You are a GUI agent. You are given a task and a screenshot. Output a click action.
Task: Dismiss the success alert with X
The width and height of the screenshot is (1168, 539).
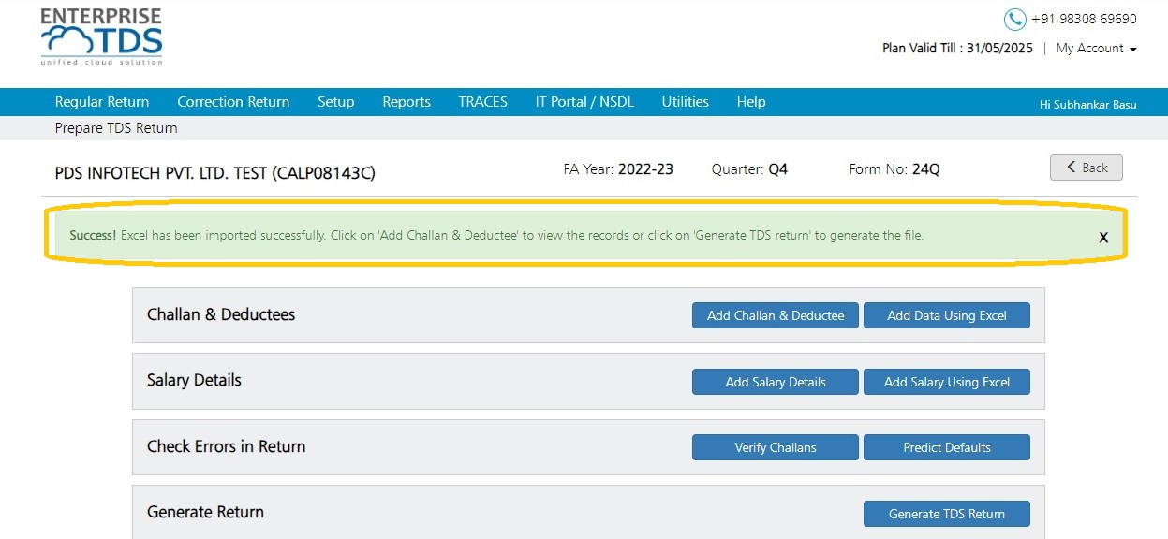tap(1103, 238)
